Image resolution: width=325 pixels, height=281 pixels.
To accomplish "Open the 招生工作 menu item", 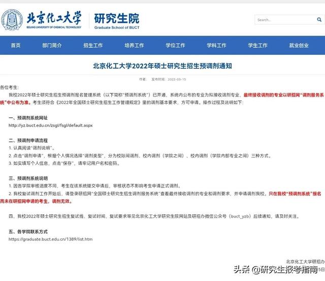I will [x=93, y=45].
